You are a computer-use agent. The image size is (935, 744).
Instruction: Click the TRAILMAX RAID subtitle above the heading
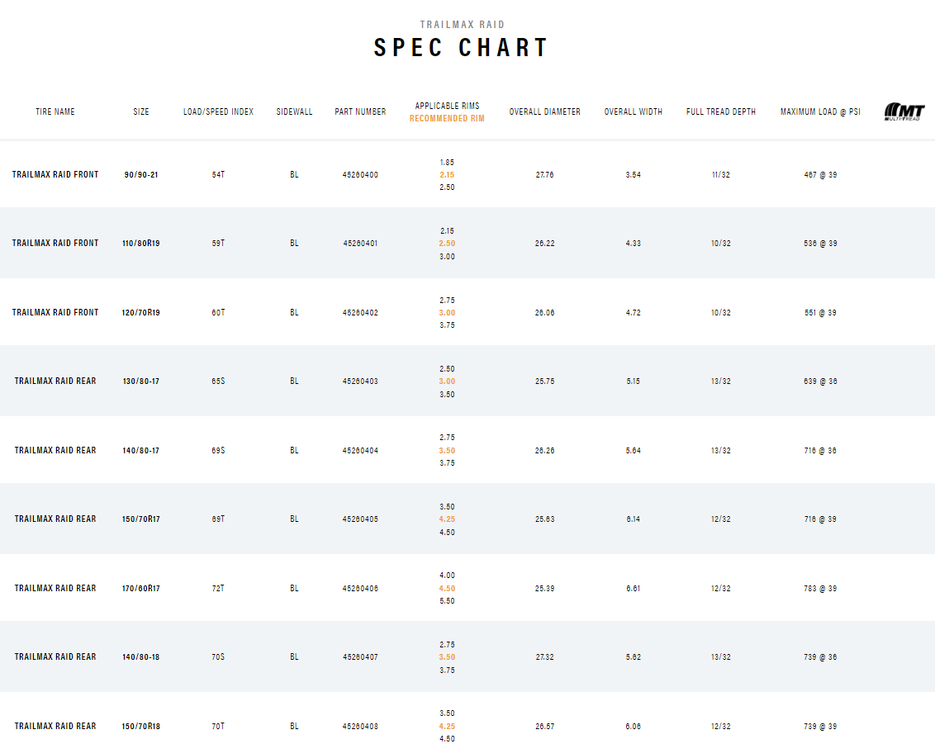click(x=462, y=25)
